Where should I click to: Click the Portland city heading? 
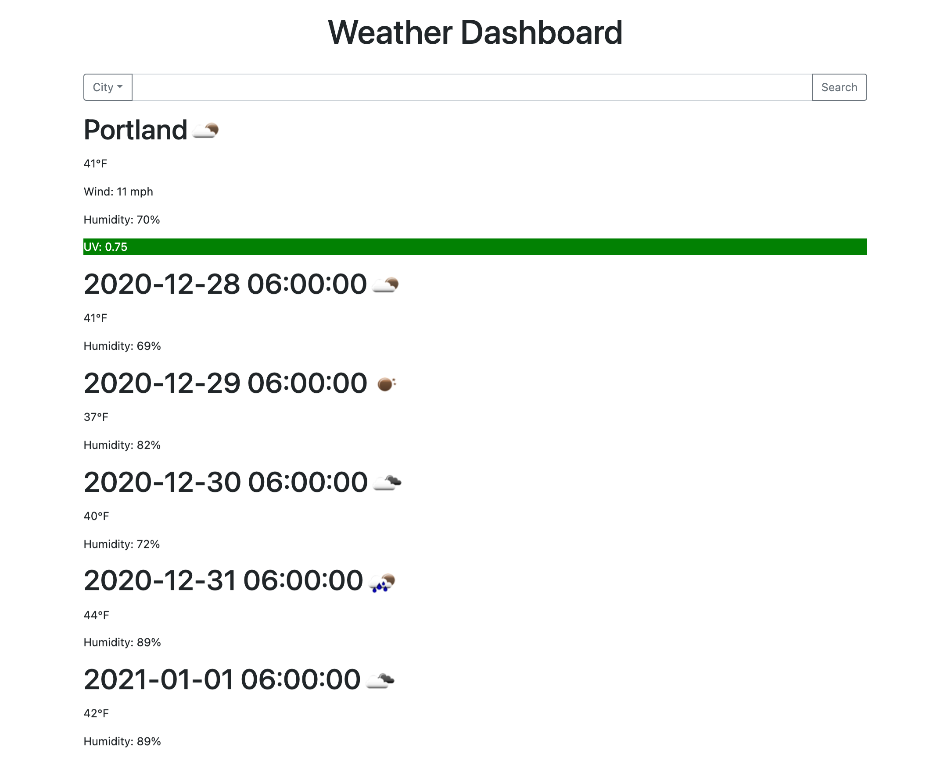[136, 130]
